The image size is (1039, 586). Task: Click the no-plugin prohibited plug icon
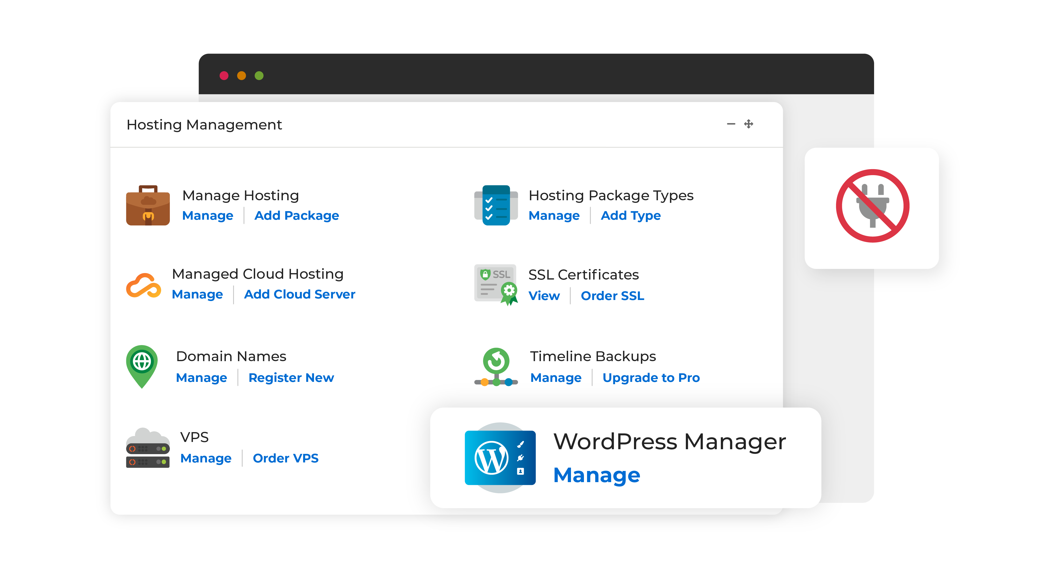pos(873,205)
